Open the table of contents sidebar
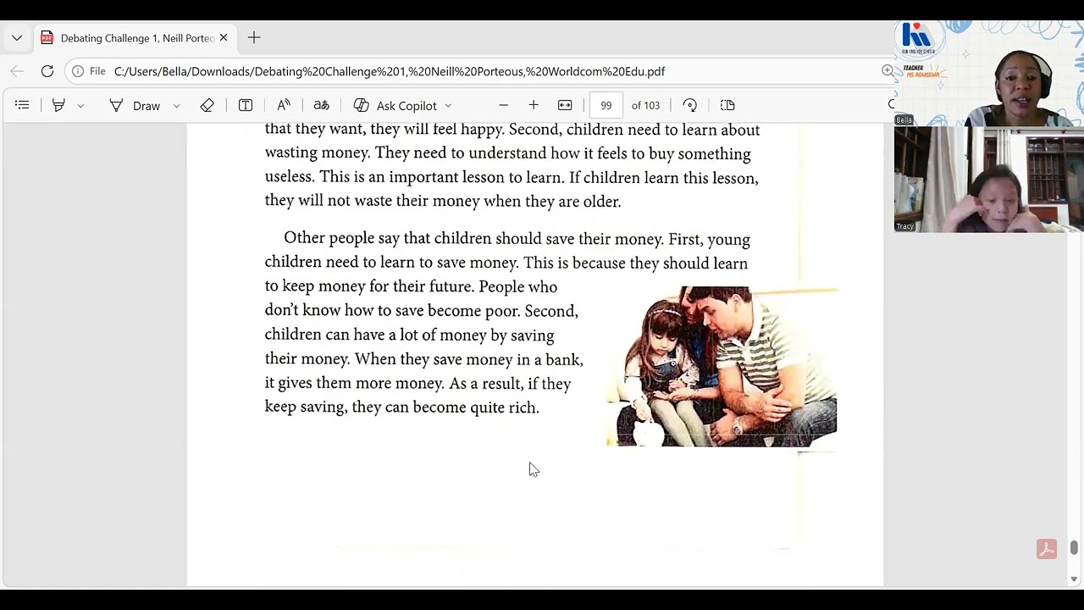 click(x=22, y=105)
